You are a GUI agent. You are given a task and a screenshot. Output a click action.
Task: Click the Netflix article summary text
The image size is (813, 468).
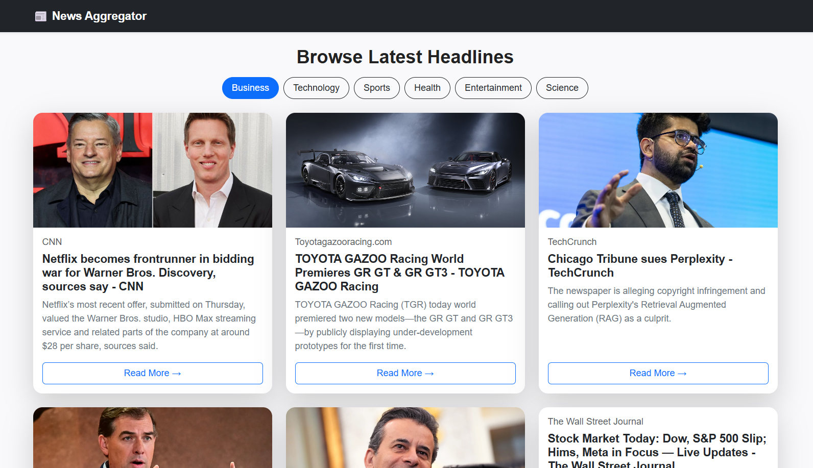[x=149, y=325]
